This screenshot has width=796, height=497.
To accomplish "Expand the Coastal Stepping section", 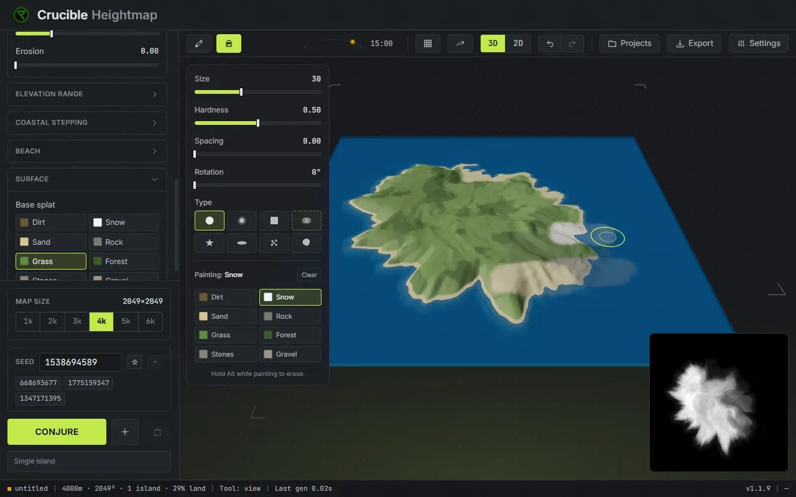I will 87,122.
